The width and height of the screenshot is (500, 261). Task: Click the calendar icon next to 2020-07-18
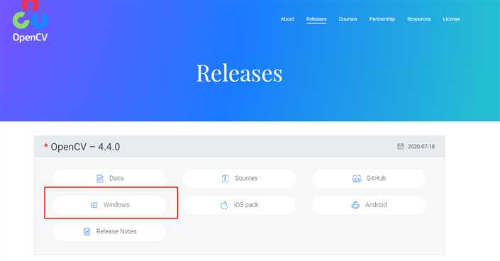(x=400, y=146)
